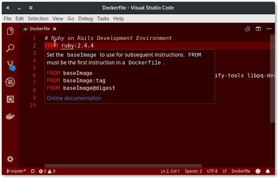Open the Source Control view with badge

(x=11, y=65)
